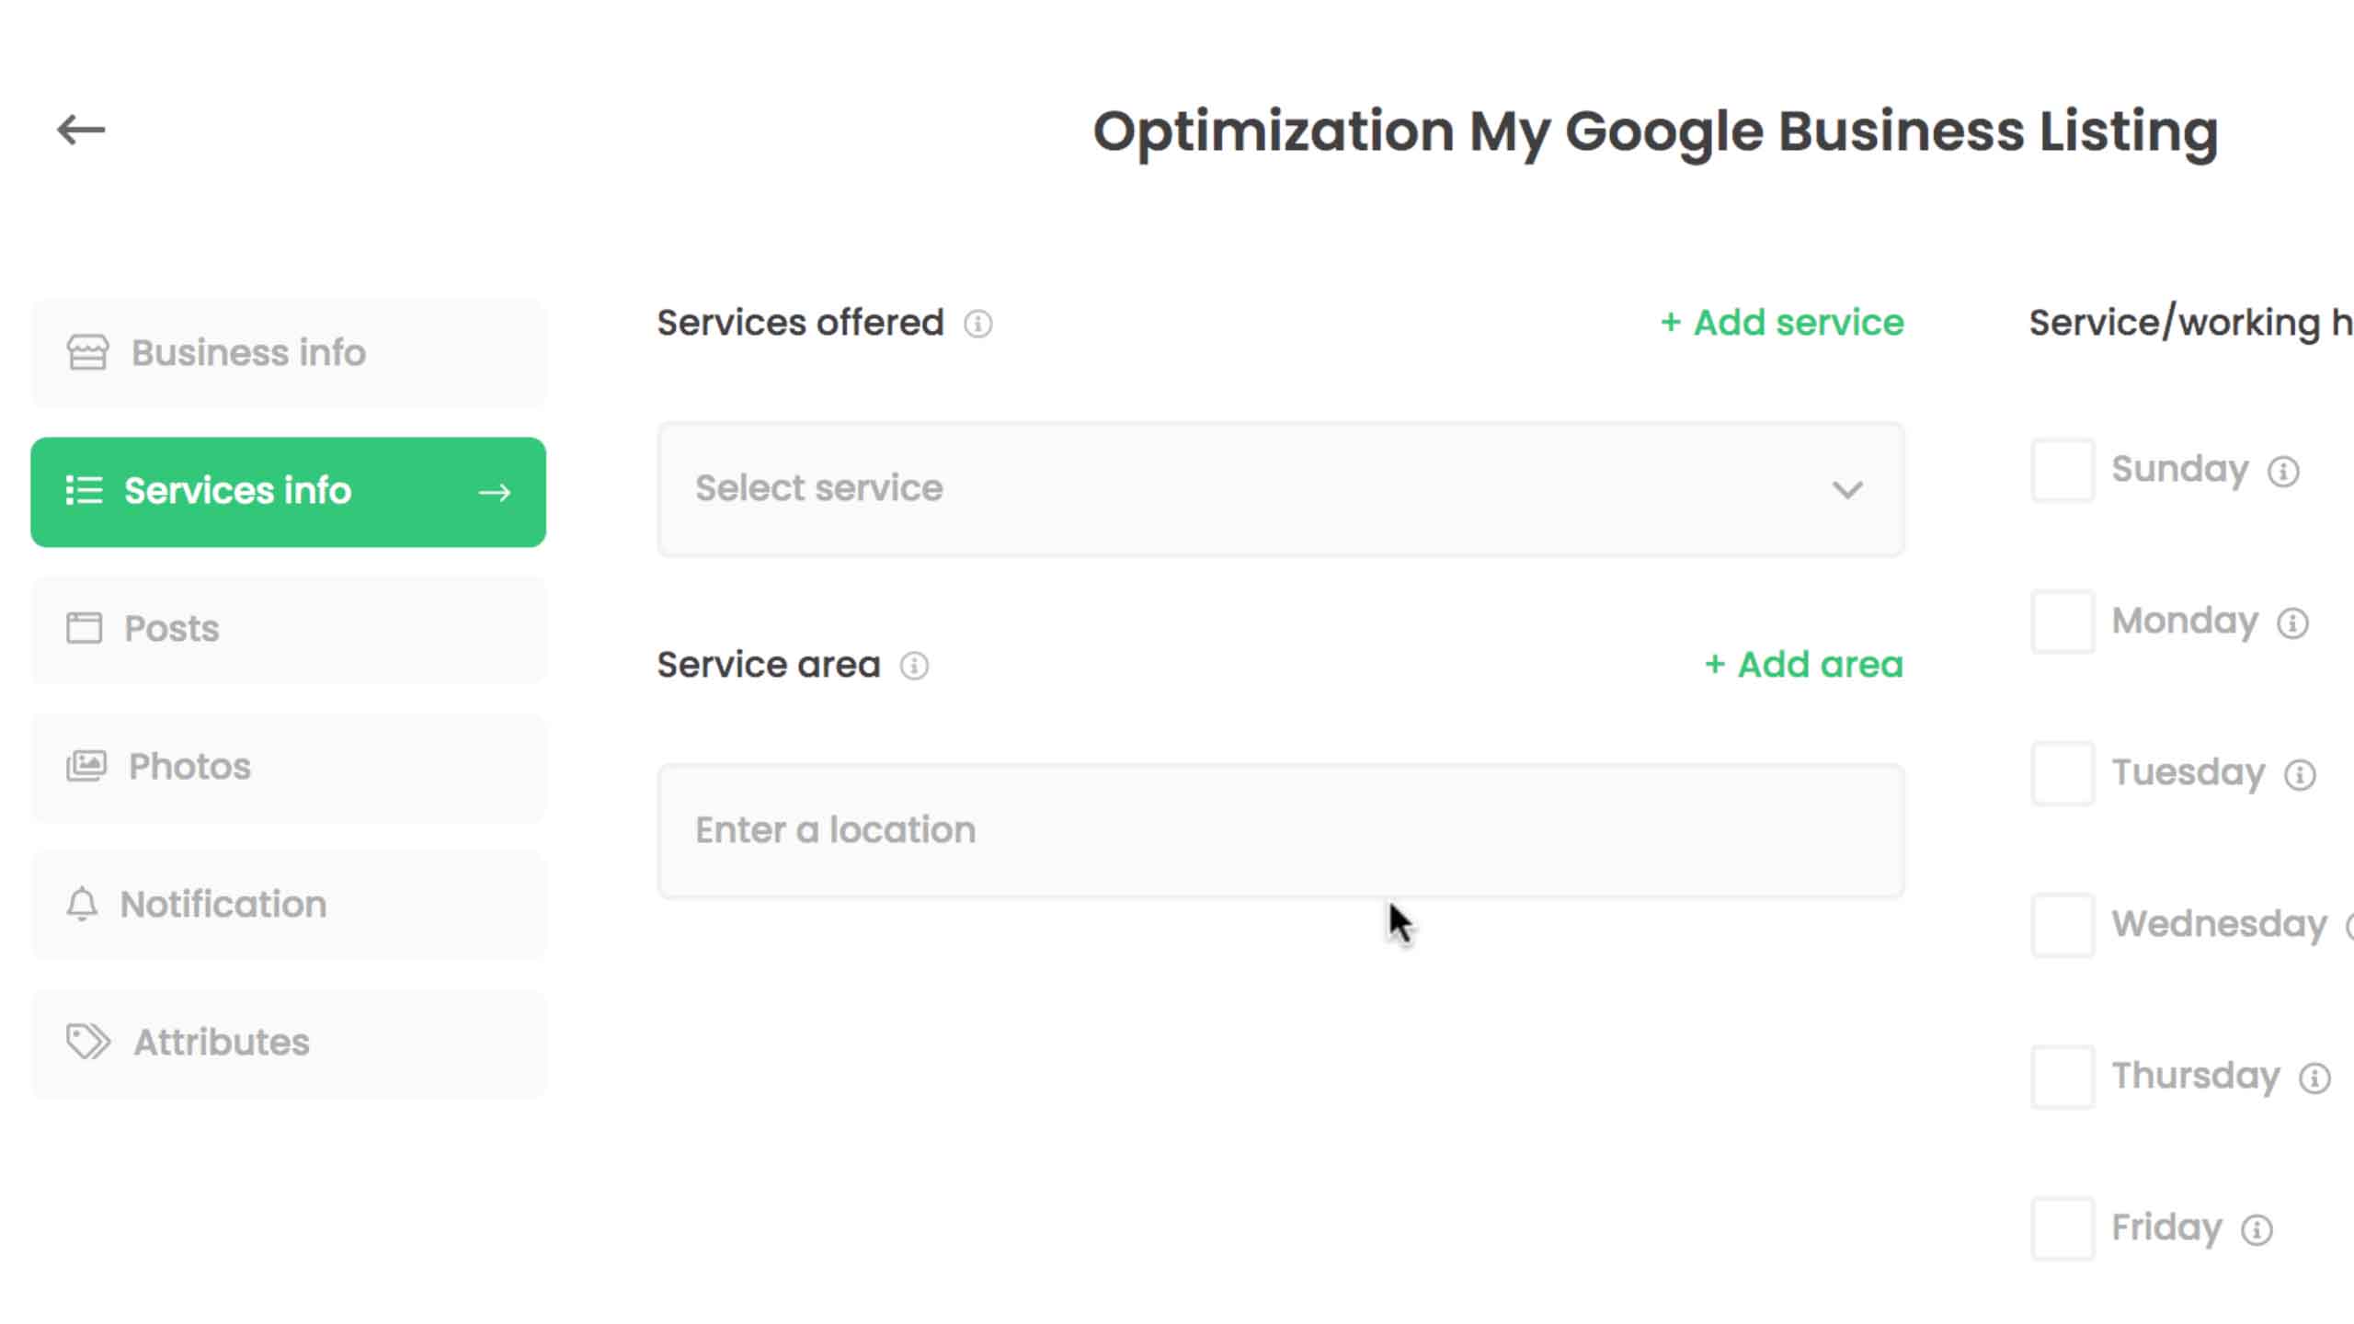Click the list icon beside Services info
The image size is (2354, 1324).
pos(84,490)
